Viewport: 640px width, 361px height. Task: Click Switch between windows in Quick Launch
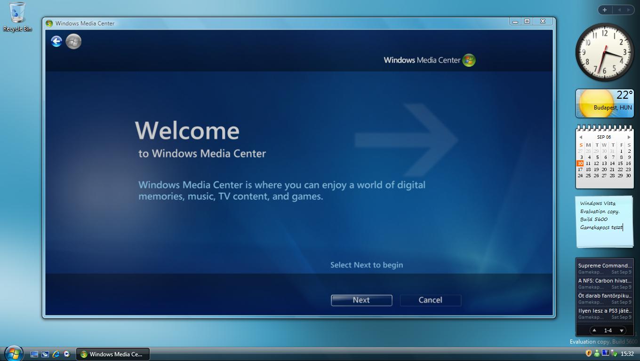coord(45,354)
